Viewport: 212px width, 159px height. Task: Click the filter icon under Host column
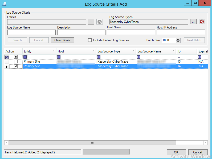pyautogui.click(x=59, y=57)
